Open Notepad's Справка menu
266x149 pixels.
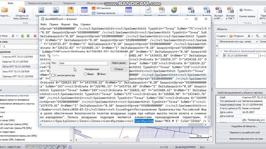coord(85,24)
